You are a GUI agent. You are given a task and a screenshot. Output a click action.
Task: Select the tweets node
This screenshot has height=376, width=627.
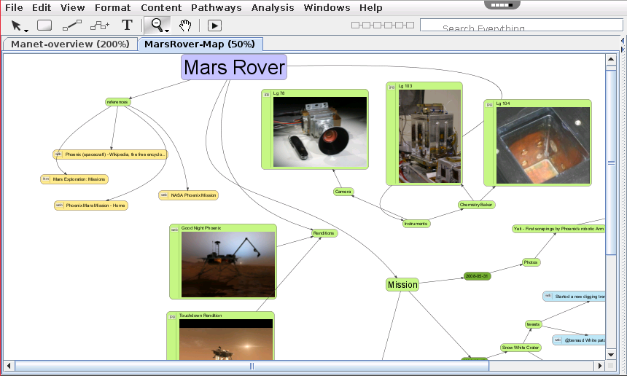(x=534, y=324)
